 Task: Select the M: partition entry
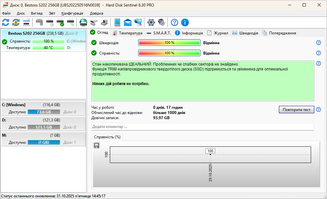pyautogui.click(x=43, y=139)
